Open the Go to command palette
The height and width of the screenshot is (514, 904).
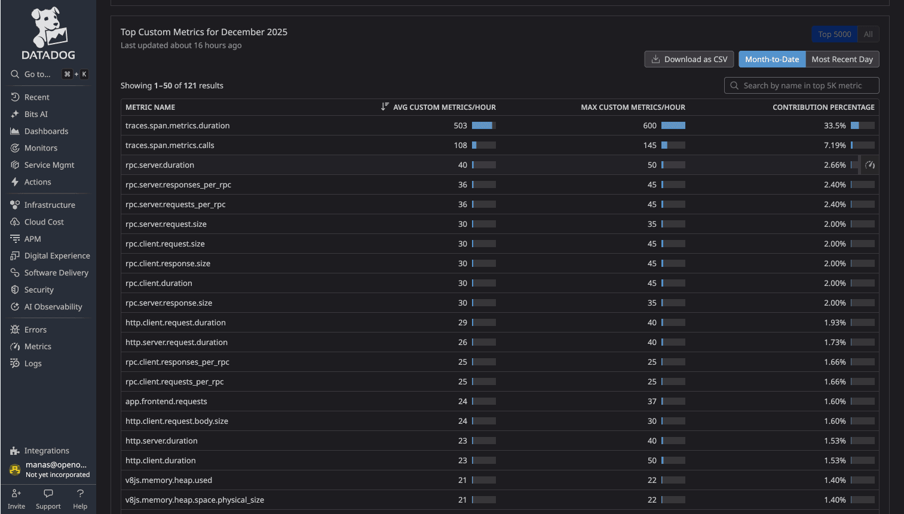tap(36, 74)
